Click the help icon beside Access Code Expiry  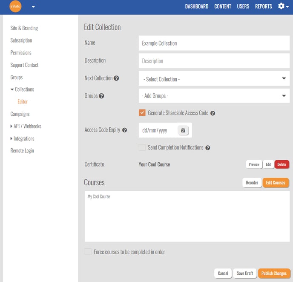[x=125, y=130]
